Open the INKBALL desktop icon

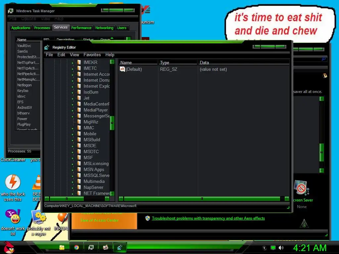[x=63, y=218]
